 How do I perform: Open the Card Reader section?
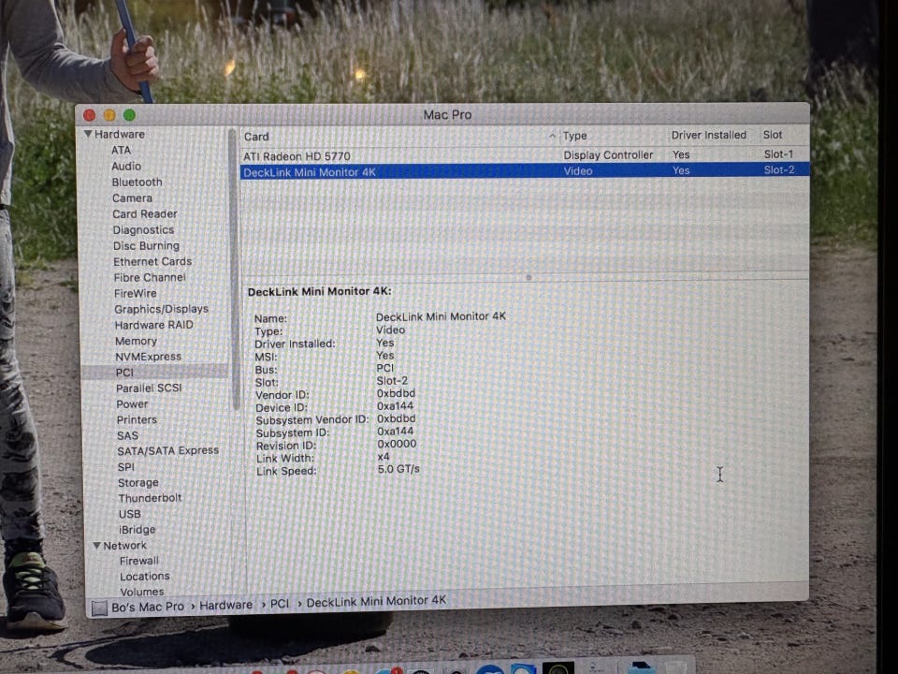145,213
